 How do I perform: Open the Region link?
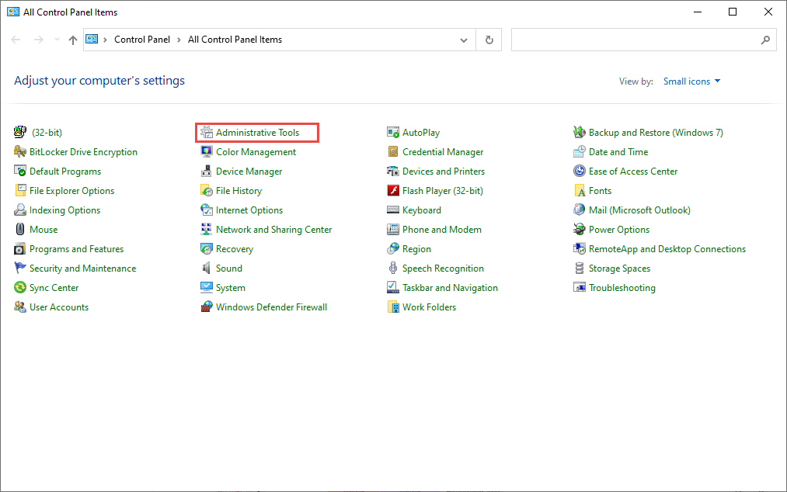tap(416, 249)
